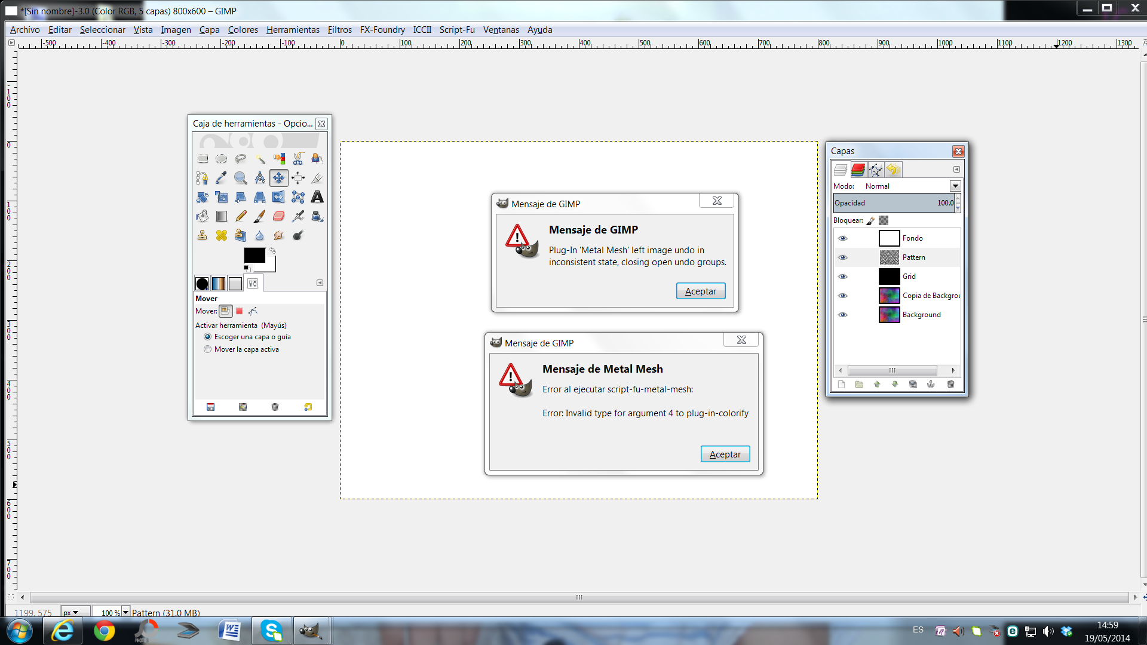Image resolution: width=1147 pixels, height=645 pixels.
Task: Open the px units dropdown
Action: [x=76, y=612]
